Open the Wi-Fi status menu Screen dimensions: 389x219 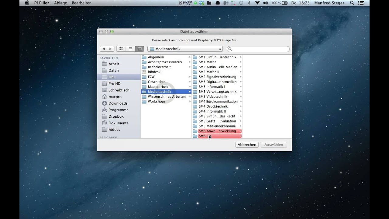coord(257,3)
